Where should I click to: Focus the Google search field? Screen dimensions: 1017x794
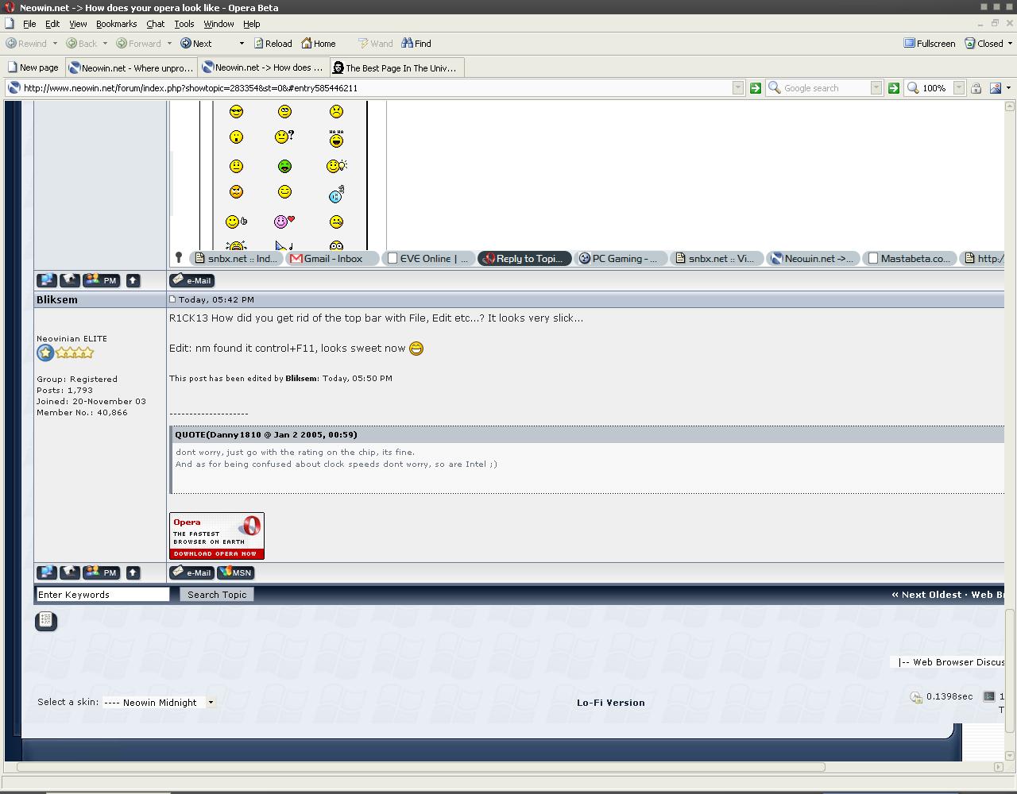(826, 88)
